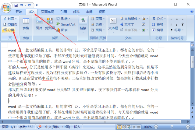Click the vertical scrollbar thumb

[192, 62]
